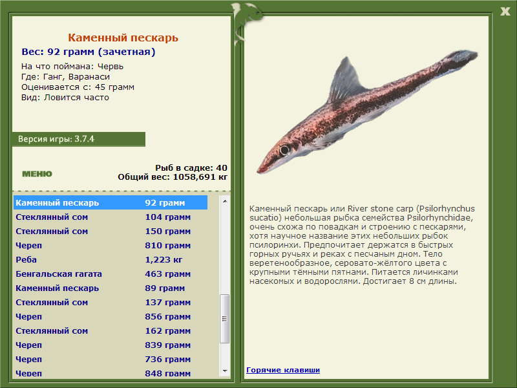Select Череп 810 грамм entry
The image size is (517, 388).
(111, 246)
